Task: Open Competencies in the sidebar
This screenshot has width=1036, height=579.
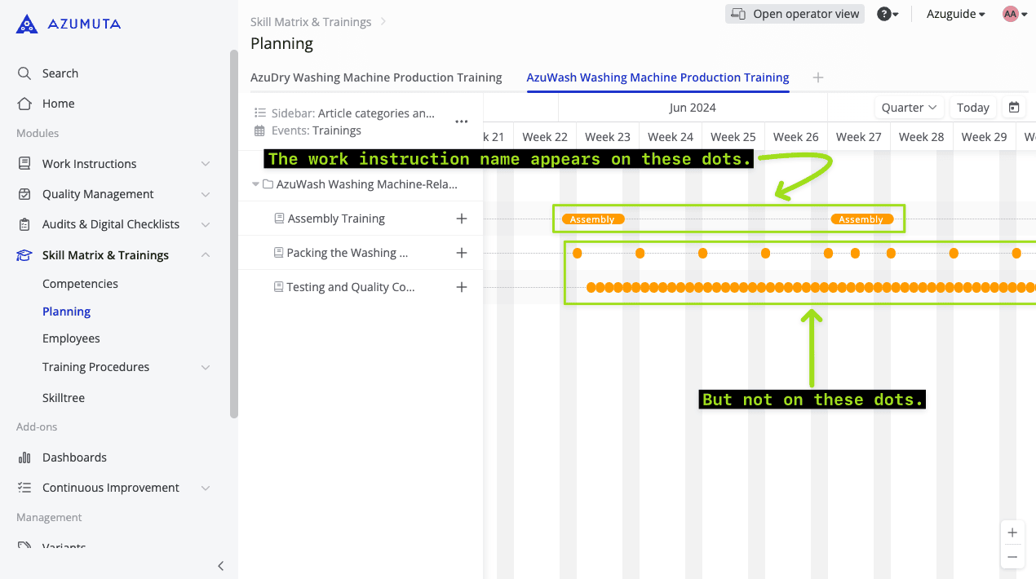Action: (x=80, y=284)
